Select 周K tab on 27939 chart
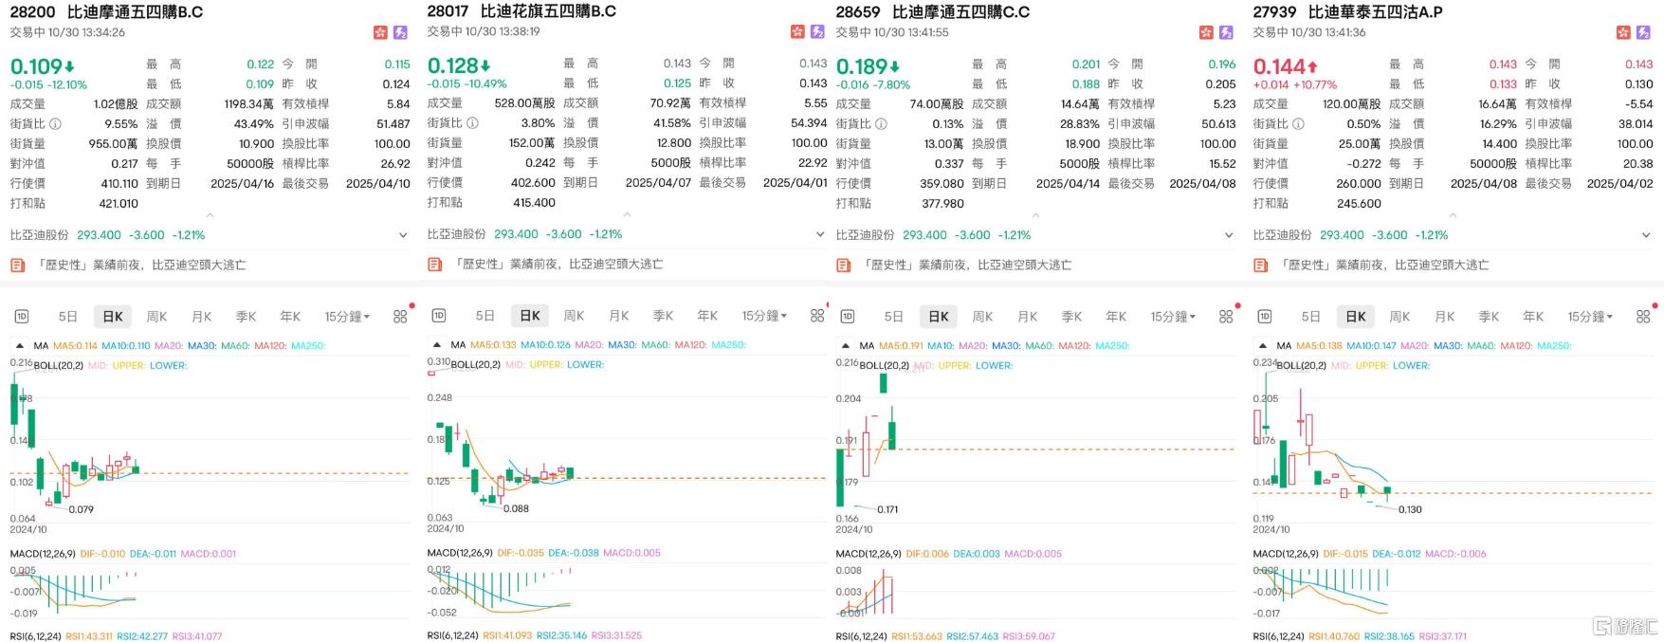The image size is (1664, 642). [1400, 317]
